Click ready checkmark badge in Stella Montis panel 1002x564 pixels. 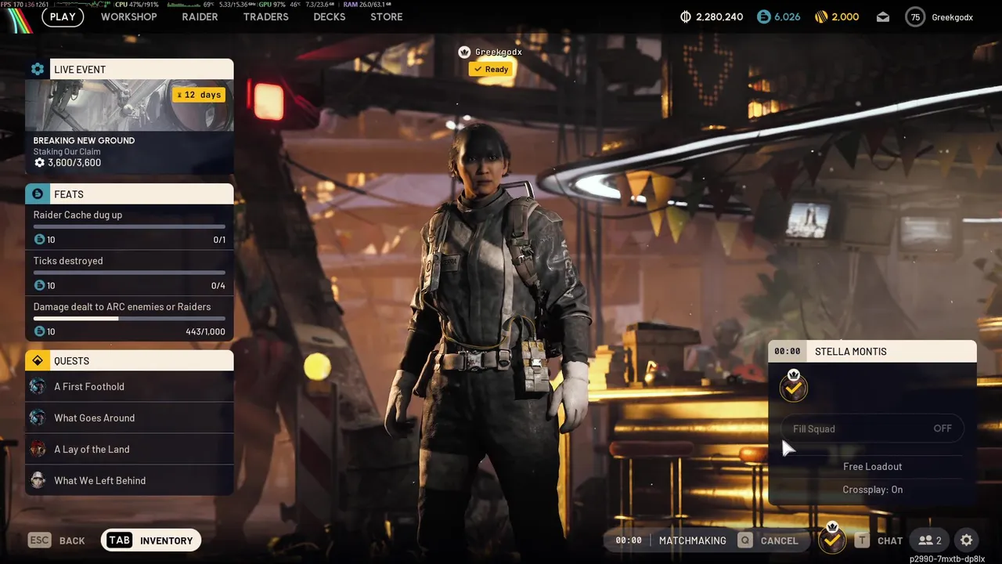[x=794, y=386]
